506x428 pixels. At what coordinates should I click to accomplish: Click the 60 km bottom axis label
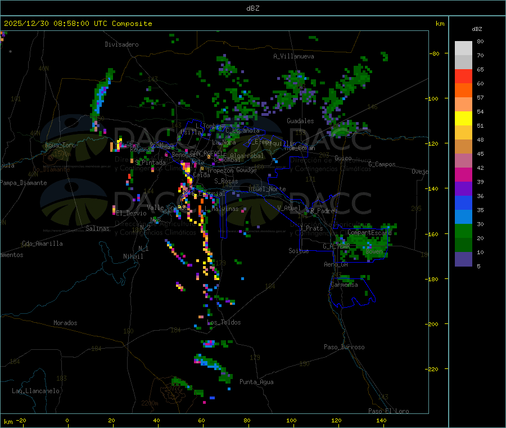tap(201, 421)
